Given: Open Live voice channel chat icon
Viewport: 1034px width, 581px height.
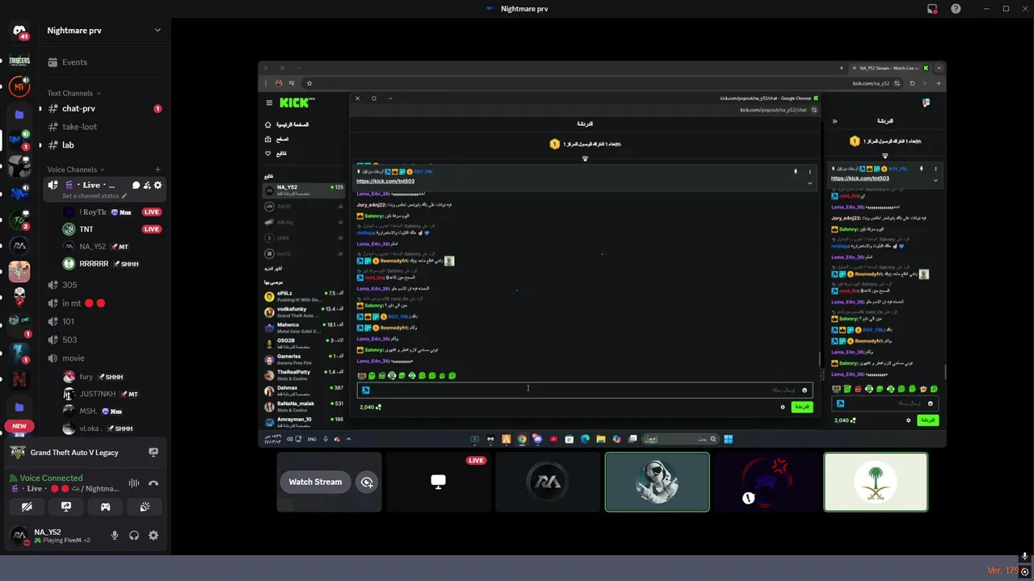Looking at the screenshot, I should [136, 186].
